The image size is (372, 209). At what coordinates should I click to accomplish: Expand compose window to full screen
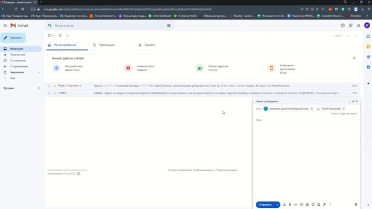tap(353, 102)
